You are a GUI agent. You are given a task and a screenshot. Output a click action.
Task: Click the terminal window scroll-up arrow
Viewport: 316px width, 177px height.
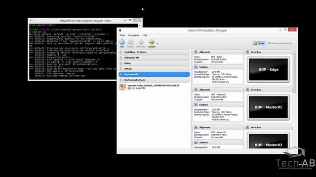pyautogui.click(x=140, y=26)
